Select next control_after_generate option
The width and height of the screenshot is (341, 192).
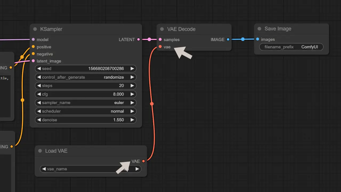pos(132,77)
